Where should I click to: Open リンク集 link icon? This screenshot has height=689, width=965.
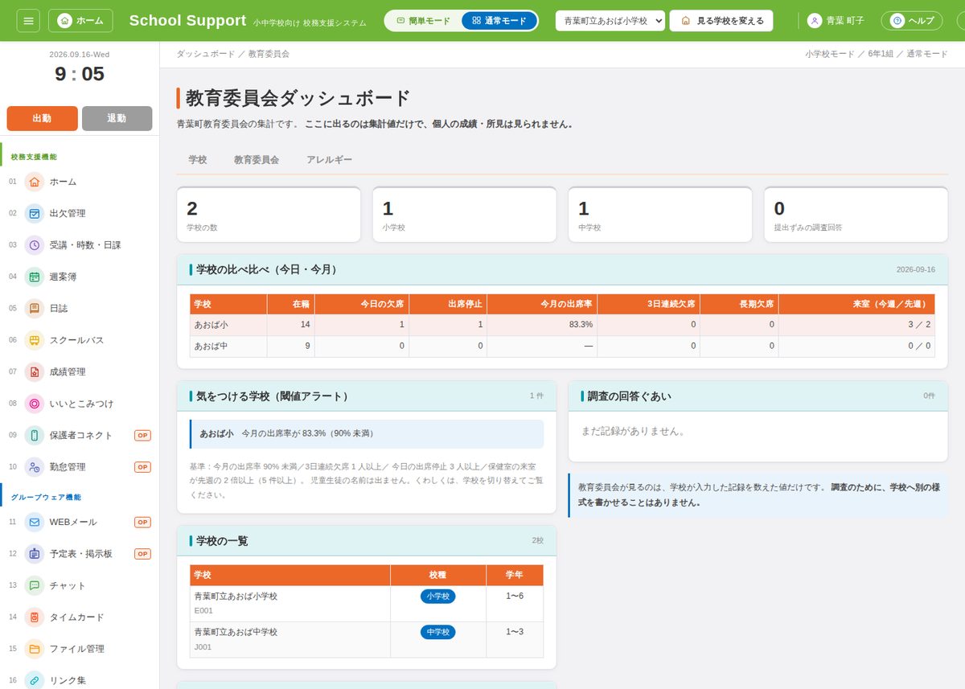(x=34, y=680)
